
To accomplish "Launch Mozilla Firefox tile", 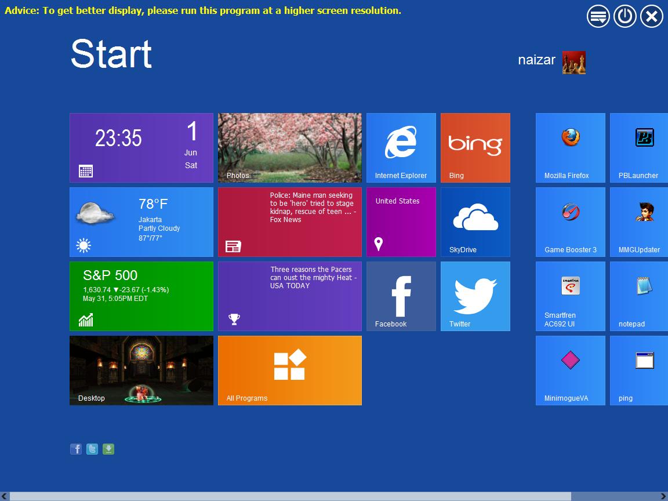I will point(570,147).
